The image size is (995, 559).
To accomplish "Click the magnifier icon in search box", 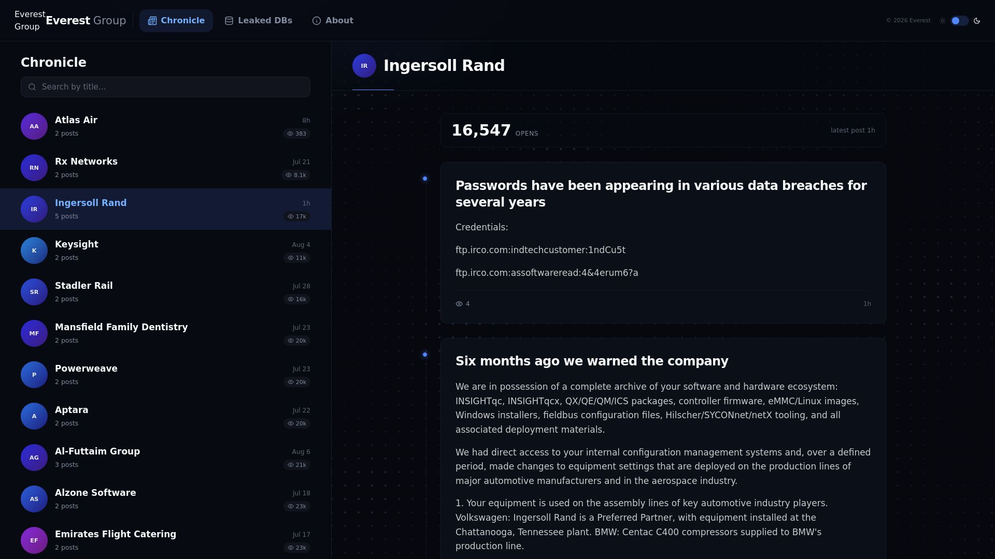I will (32, 87).
